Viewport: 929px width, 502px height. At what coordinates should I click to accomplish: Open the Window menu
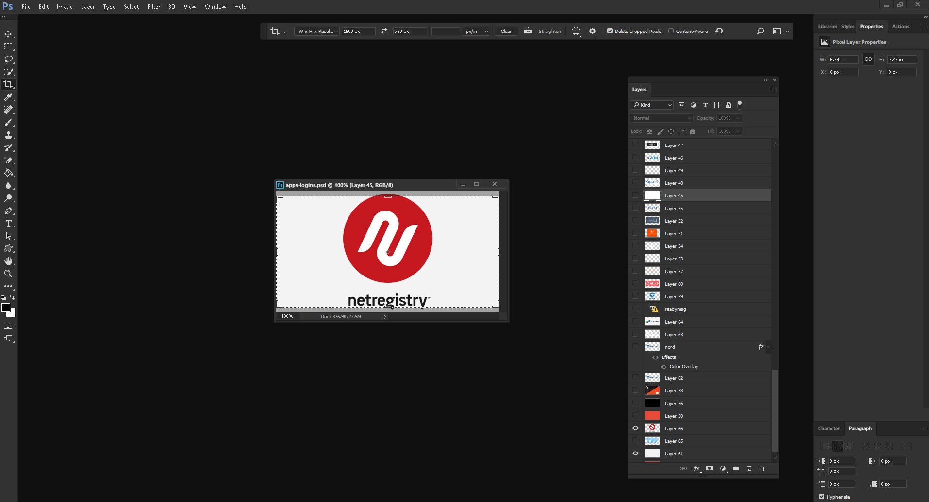pyautogui.click(x=215, y=7)
